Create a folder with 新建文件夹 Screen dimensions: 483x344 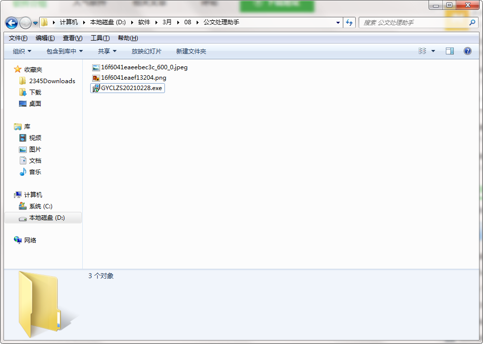pos(191,51)
